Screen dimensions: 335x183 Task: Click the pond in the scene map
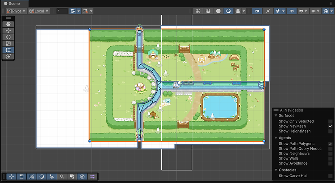220,107
